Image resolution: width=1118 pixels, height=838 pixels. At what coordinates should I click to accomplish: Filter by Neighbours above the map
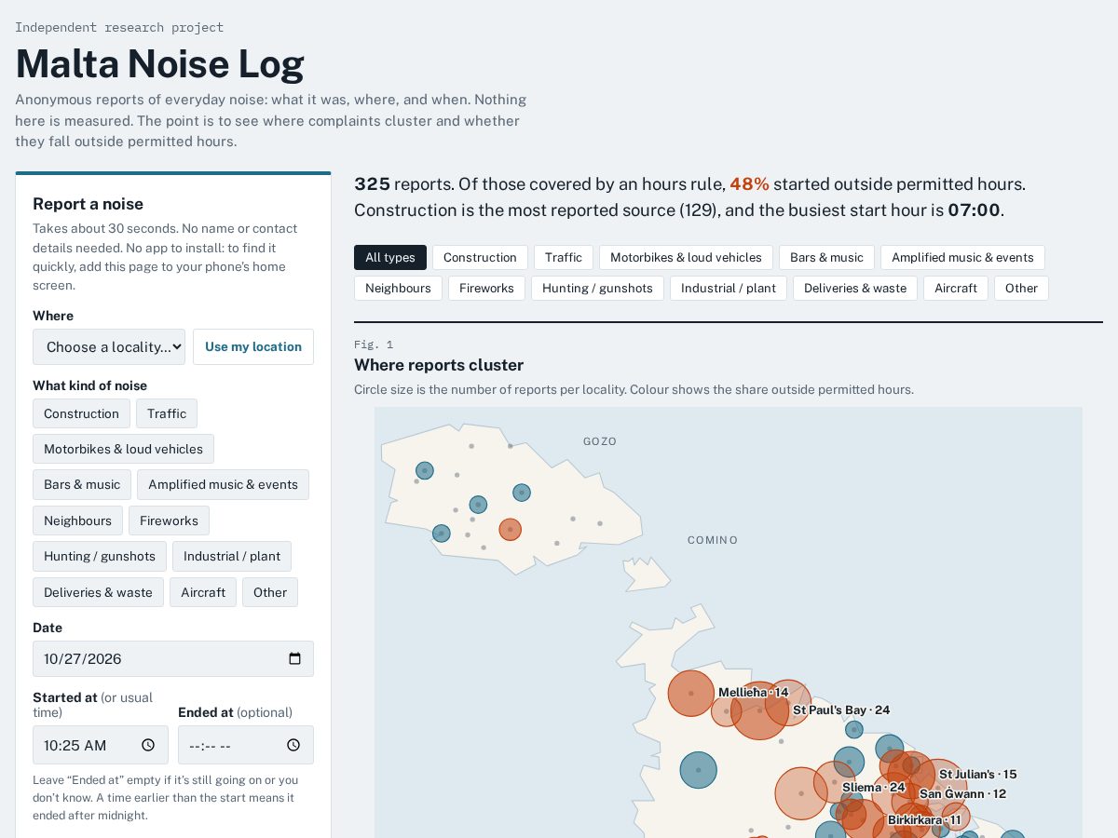pos(398,288)
